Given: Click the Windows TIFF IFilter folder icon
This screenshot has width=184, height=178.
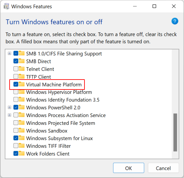Looking at the screenshot, I should (x=21, y=146).
